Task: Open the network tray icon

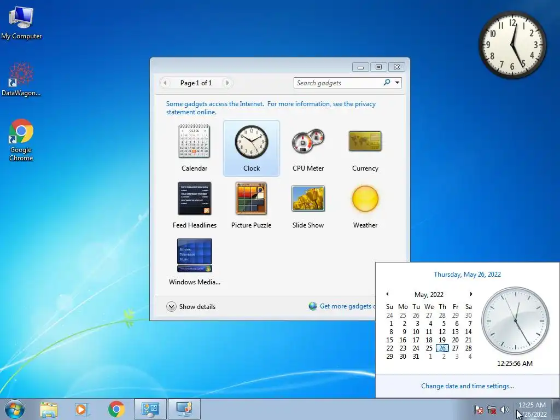Action: coord(492,410)
